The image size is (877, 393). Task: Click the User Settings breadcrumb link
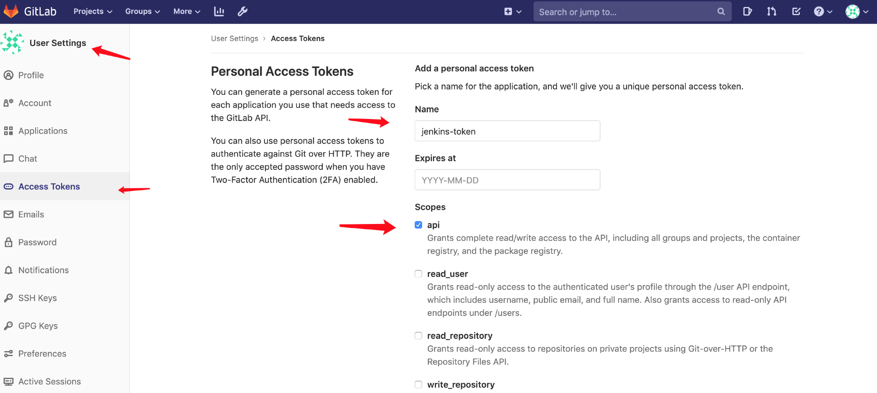pos(235,39)
